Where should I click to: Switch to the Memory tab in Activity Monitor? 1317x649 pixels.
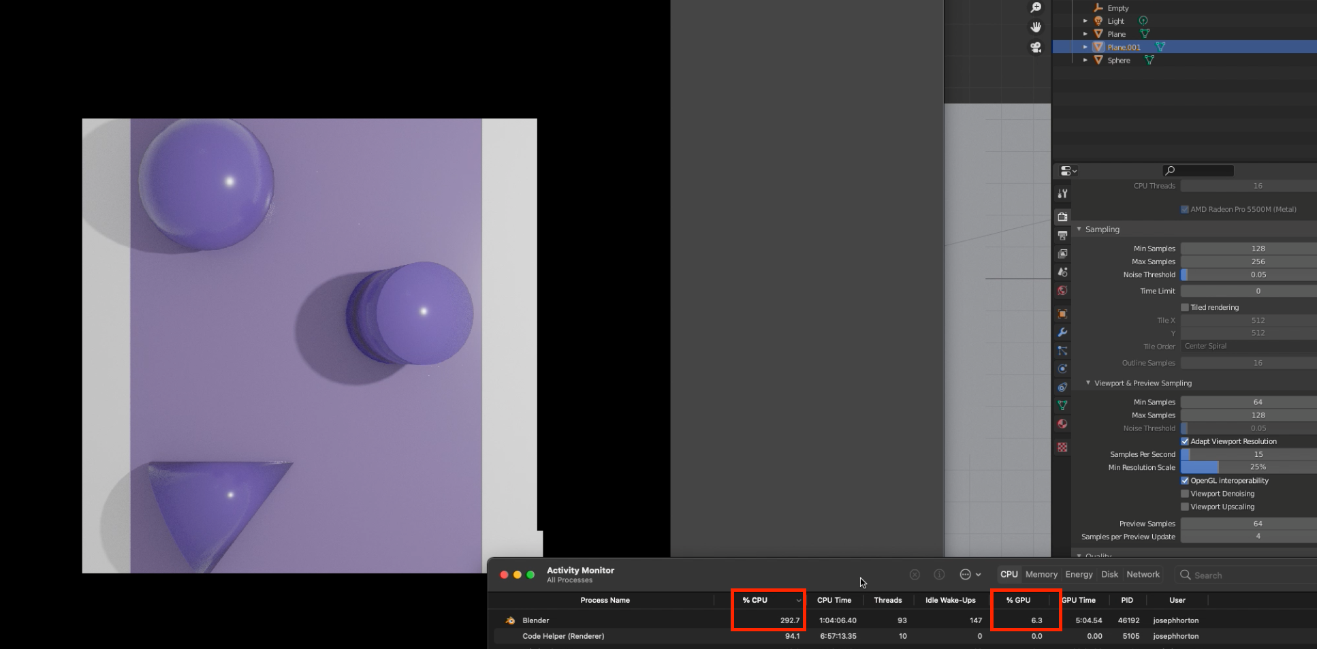(1041, 574)
